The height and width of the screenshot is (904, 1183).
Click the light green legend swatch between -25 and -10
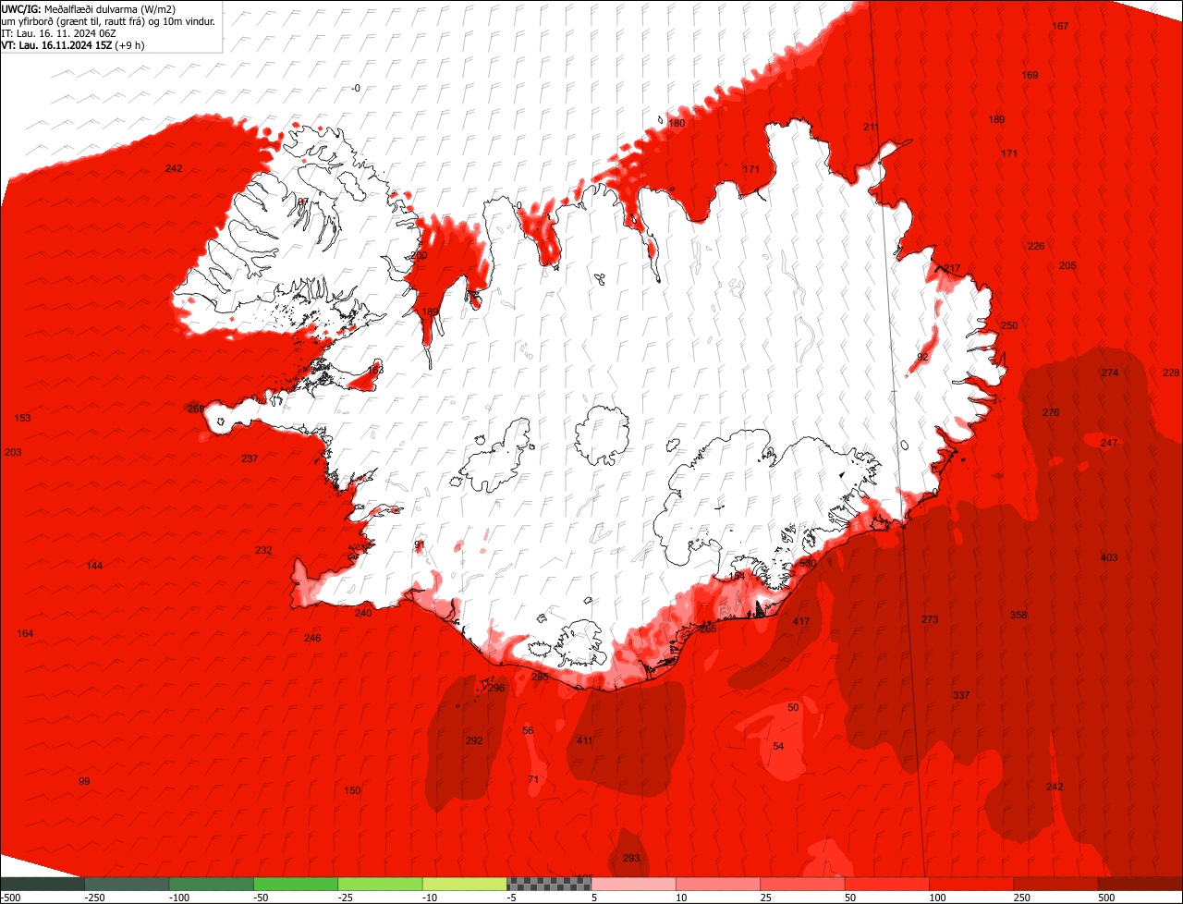(x=380, y=884)
